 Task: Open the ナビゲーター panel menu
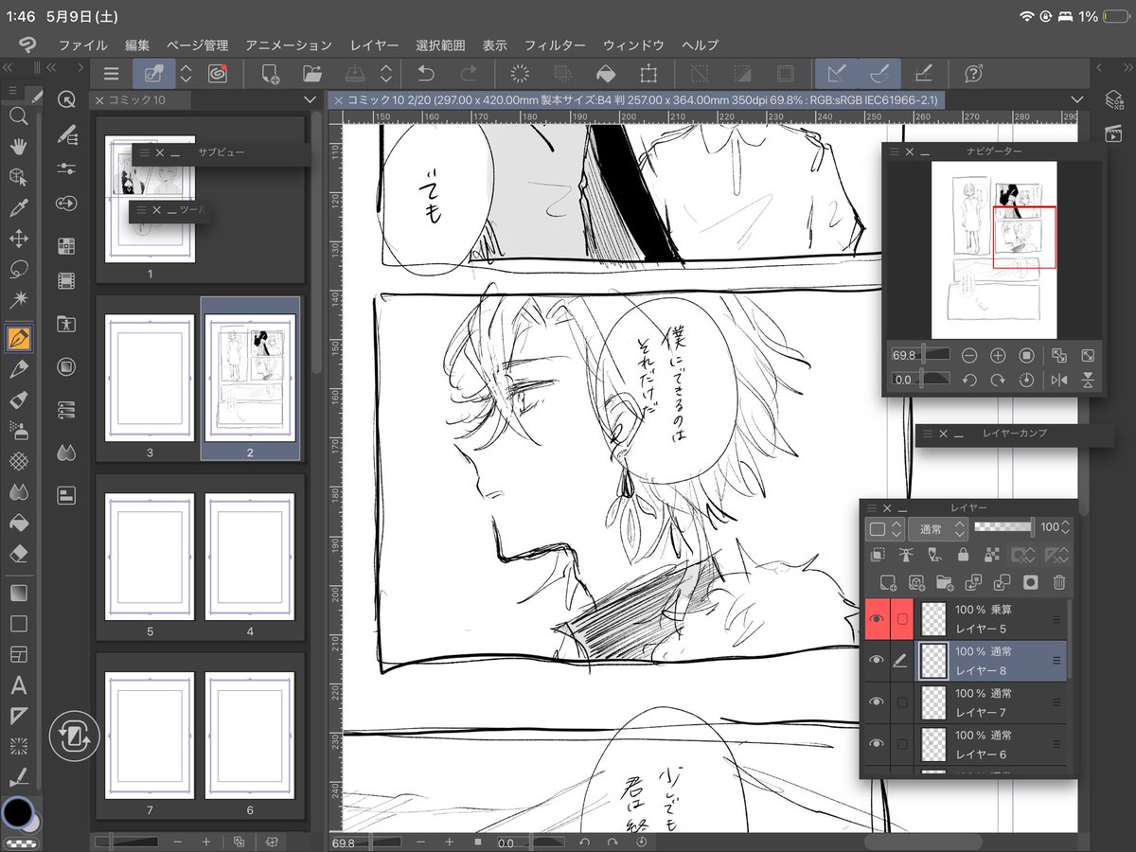pyautogui.click(x=893, y=151)
